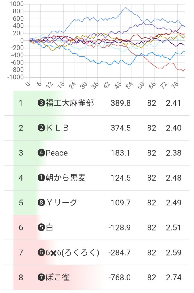Screen dimensions: 194x293
Task: Click the -768.0 score for ぽこ雀
Action: coord(120,277)
